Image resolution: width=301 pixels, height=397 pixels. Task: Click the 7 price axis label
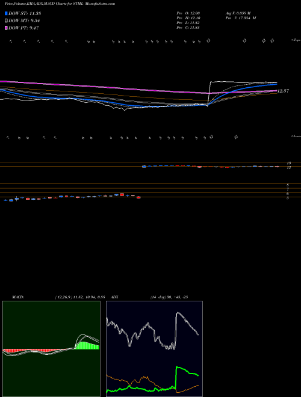(288, 189)
